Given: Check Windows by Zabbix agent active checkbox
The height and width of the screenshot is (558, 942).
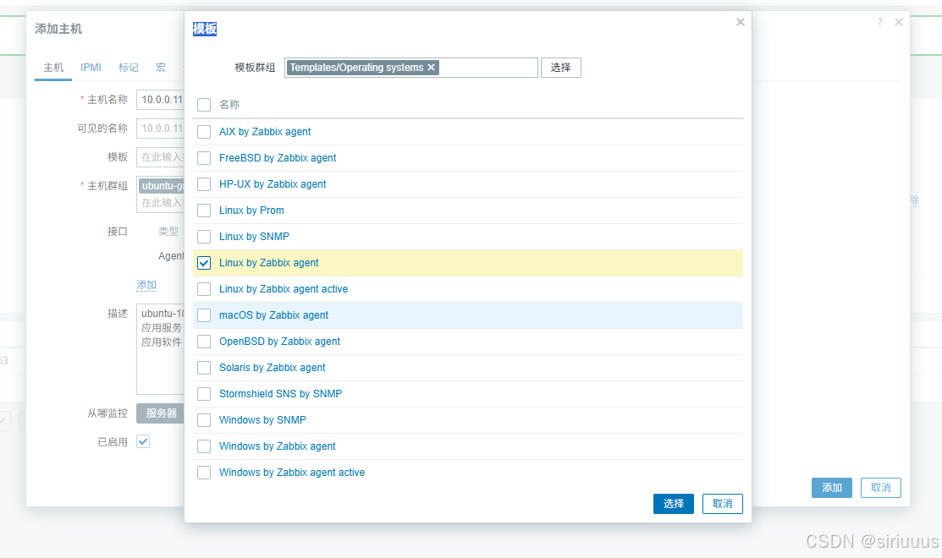Looking at the screenshot, I should tap(204, 473).
